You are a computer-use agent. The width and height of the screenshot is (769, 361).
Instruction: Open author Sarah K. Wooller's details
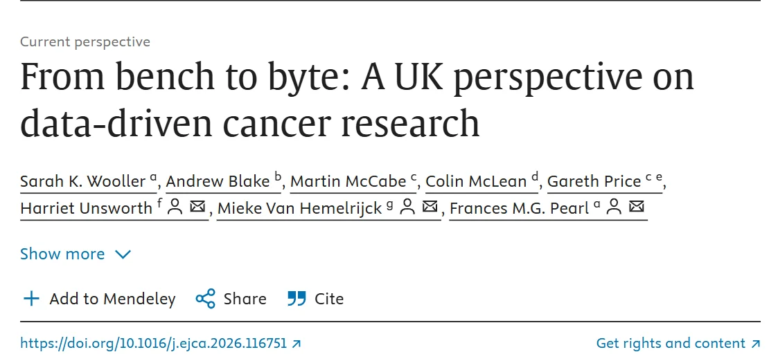(x=83, y=182)
